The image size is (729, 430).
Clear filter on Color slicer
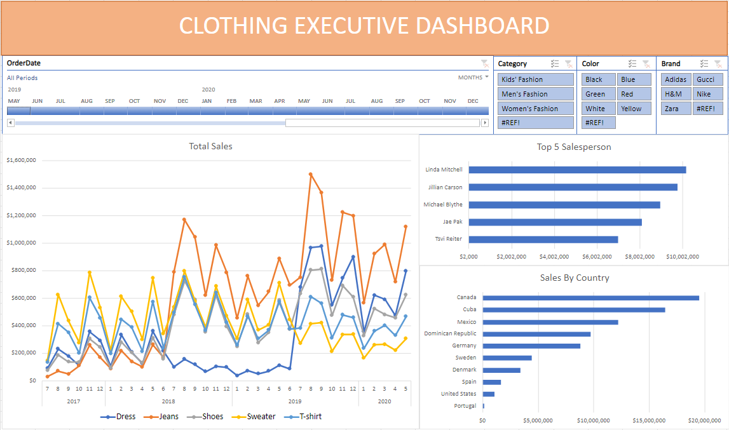[646, 64]
